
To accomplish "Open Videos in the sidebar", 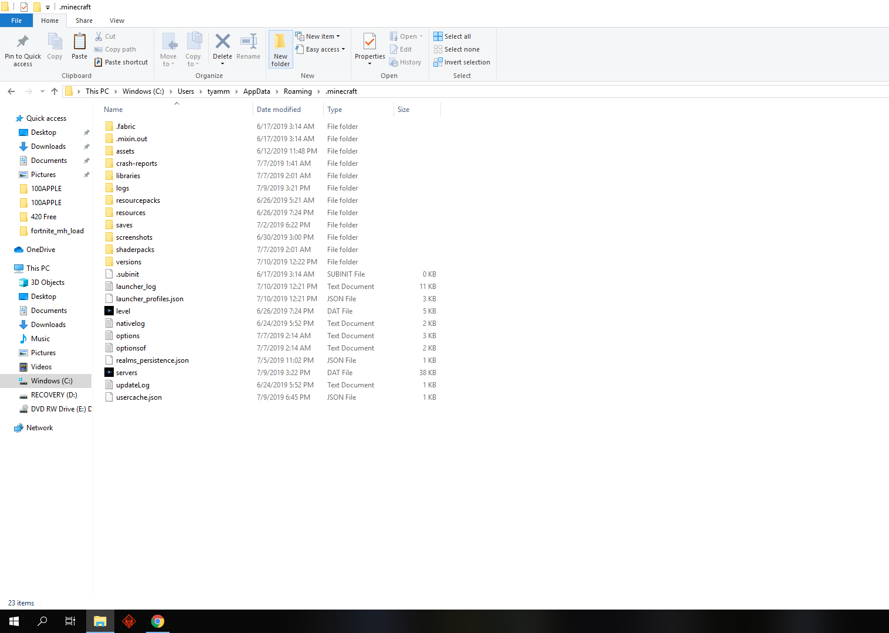I will pos(41,367).
